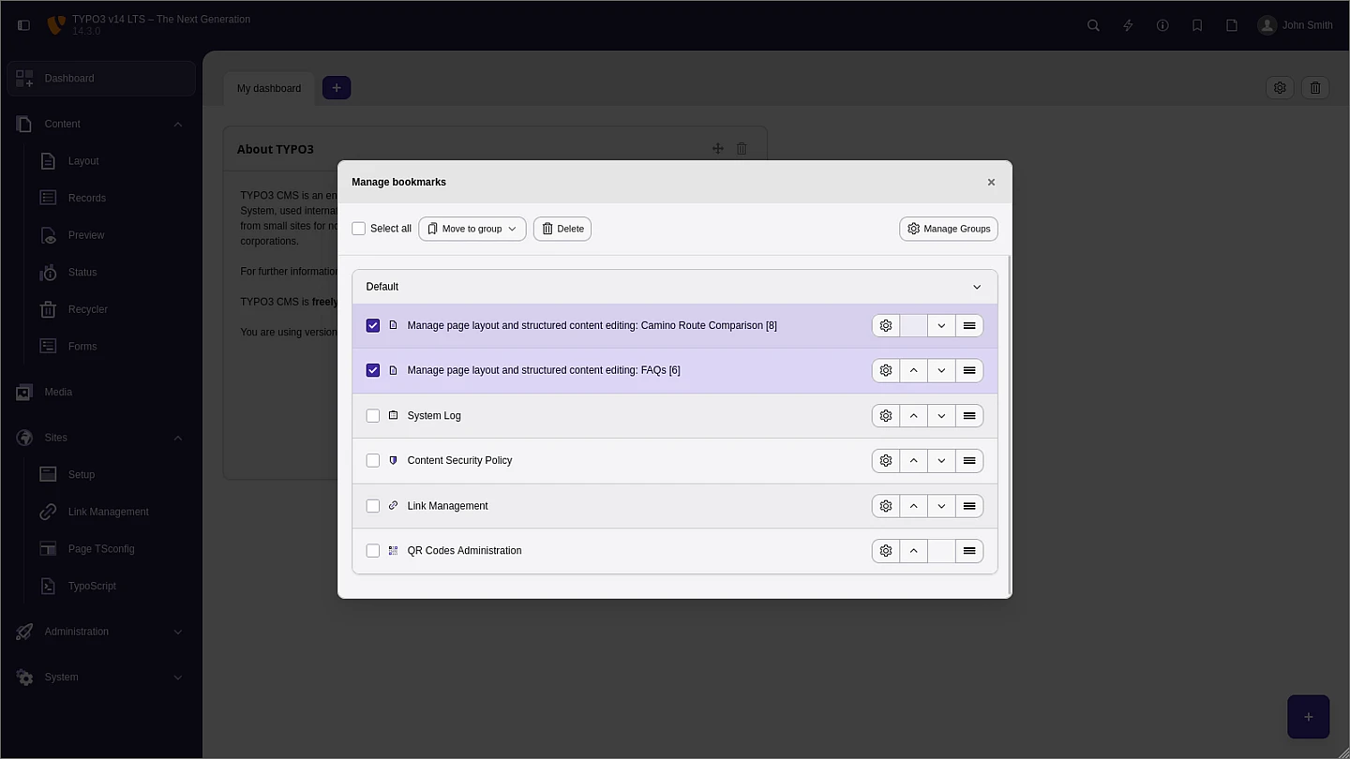Collapse the Default bookmark group
This screenshot has height=759, width=1350.
976,287
